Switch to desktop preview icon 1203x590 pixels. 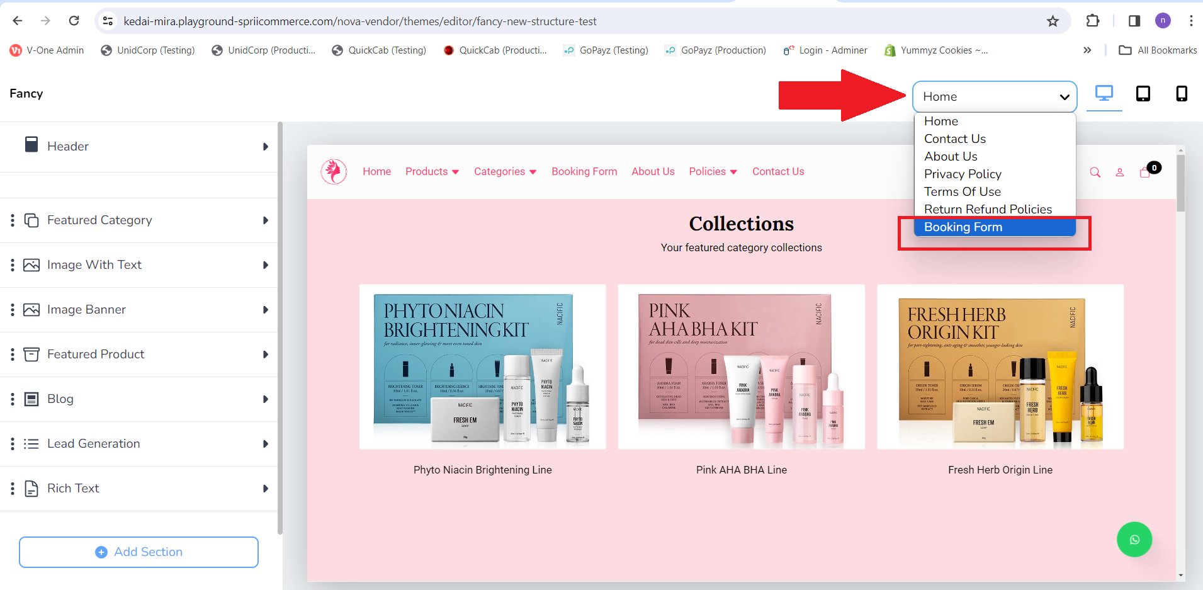[1104, 93]
